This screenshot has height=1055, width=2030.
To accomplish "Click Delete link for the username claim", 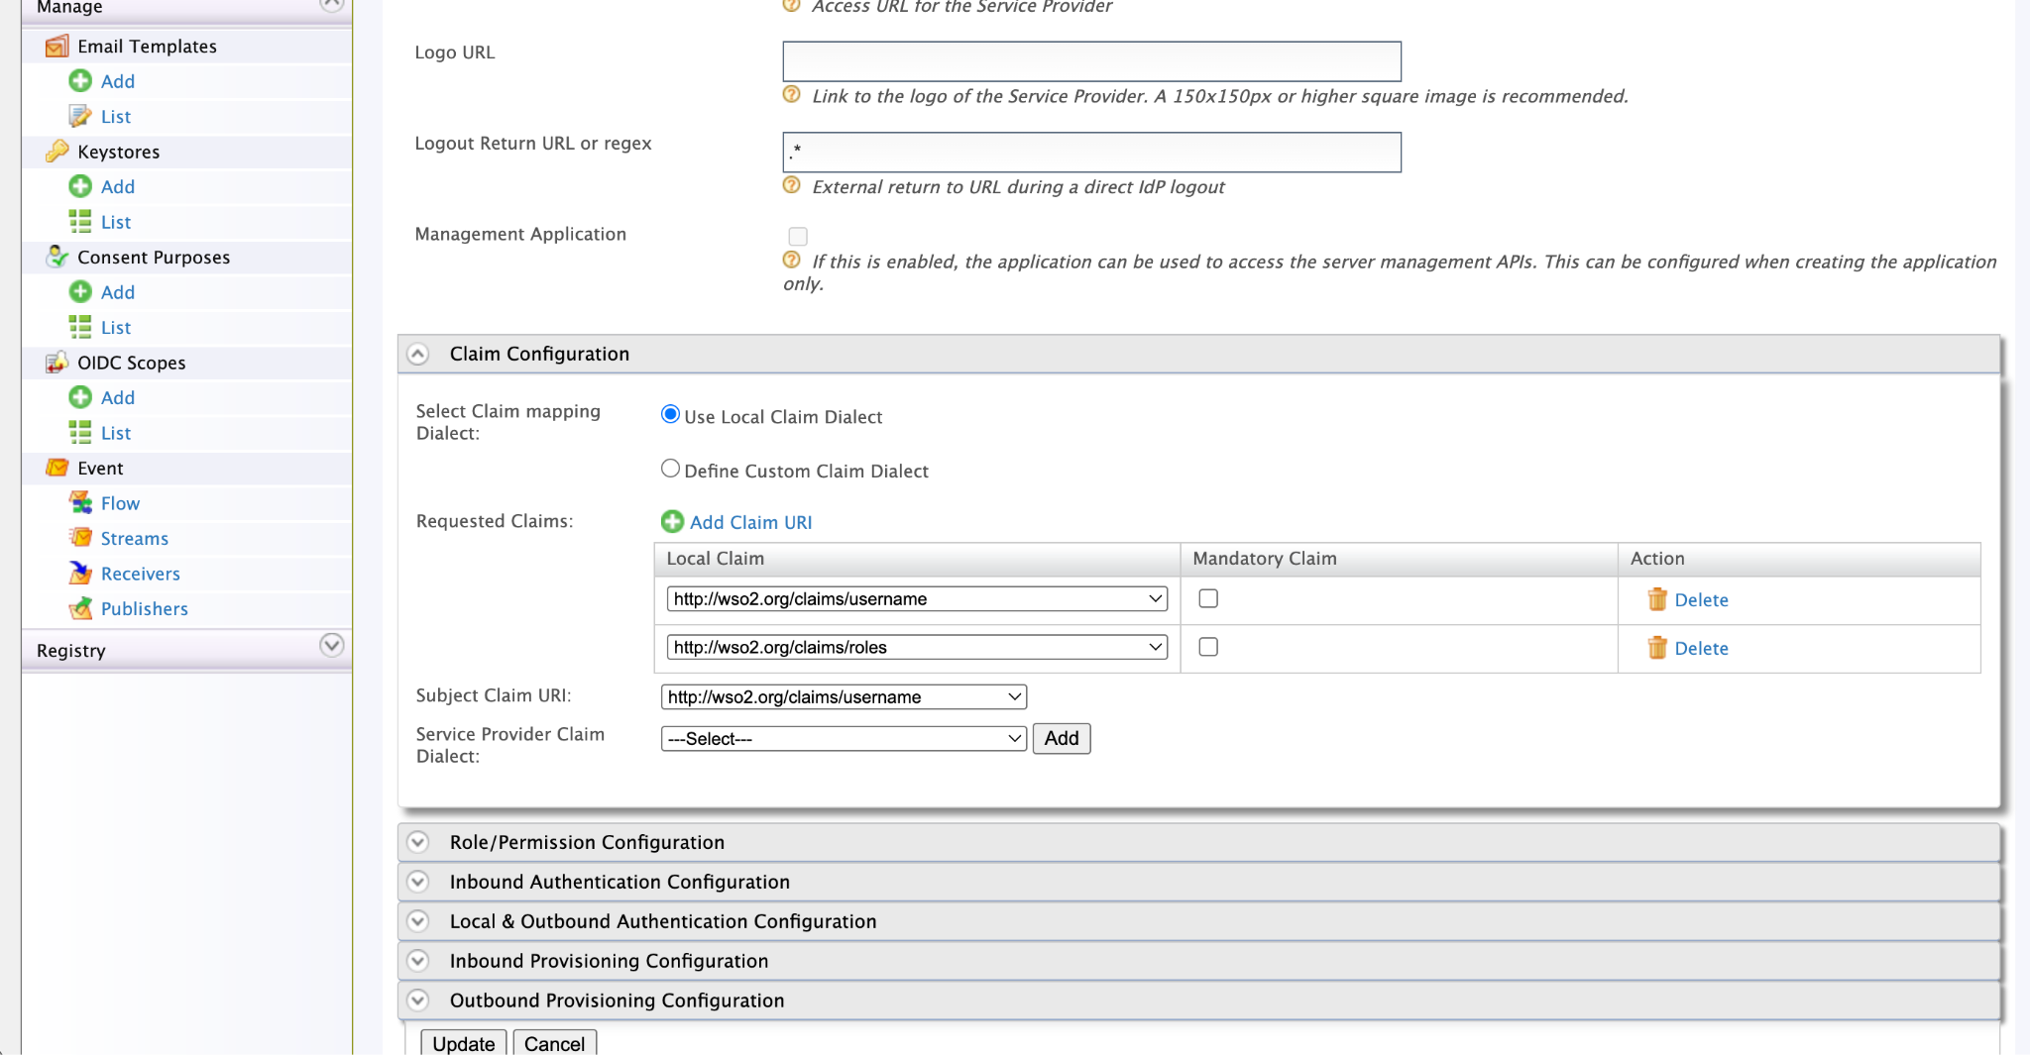I will point(1701,599).
